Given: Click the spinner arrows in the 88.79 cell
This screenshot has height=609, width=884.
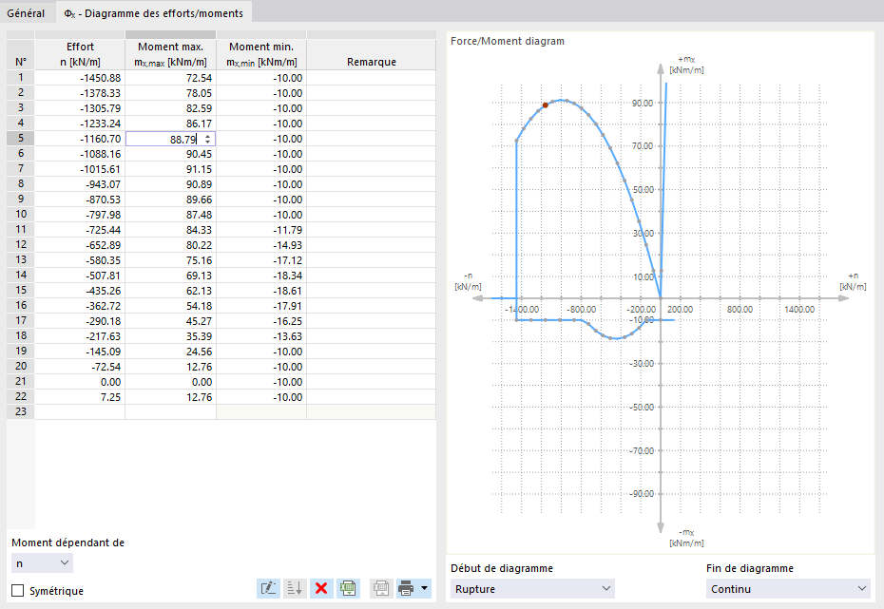Looking at the screenshot, I should [208, 139].
